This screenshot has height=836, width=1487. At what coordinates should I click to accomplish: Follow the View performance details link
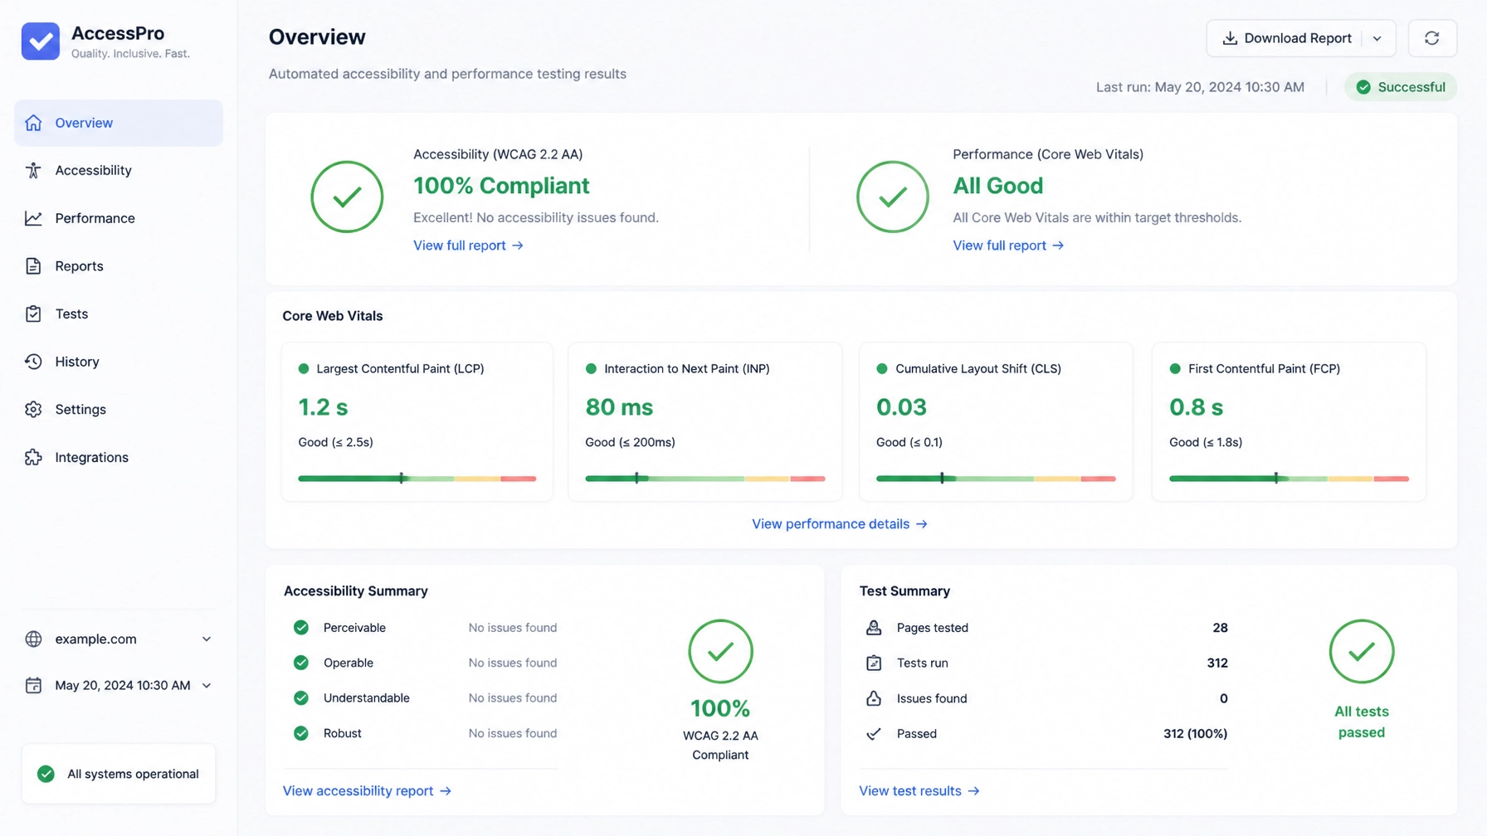click(840, 524)
